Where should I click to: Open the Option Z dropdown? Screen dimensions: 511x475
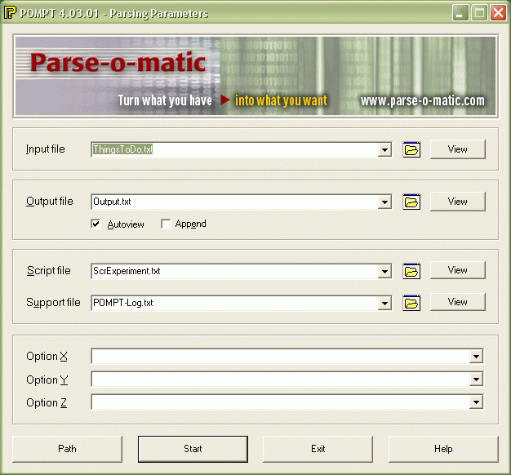476,402
